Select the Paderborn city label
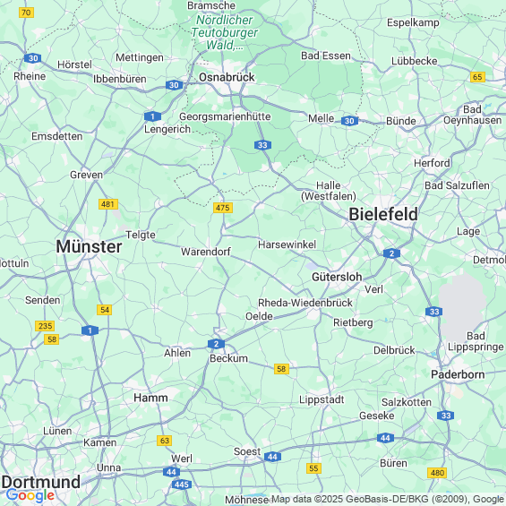The image size is (506, 506). tap(458, 374)
